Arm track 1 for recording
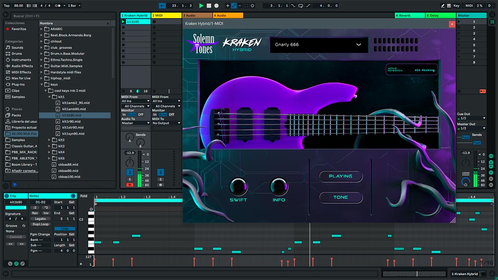Image resolution: width=498 pixels, height=280 pixels. [x=130, y=185]
